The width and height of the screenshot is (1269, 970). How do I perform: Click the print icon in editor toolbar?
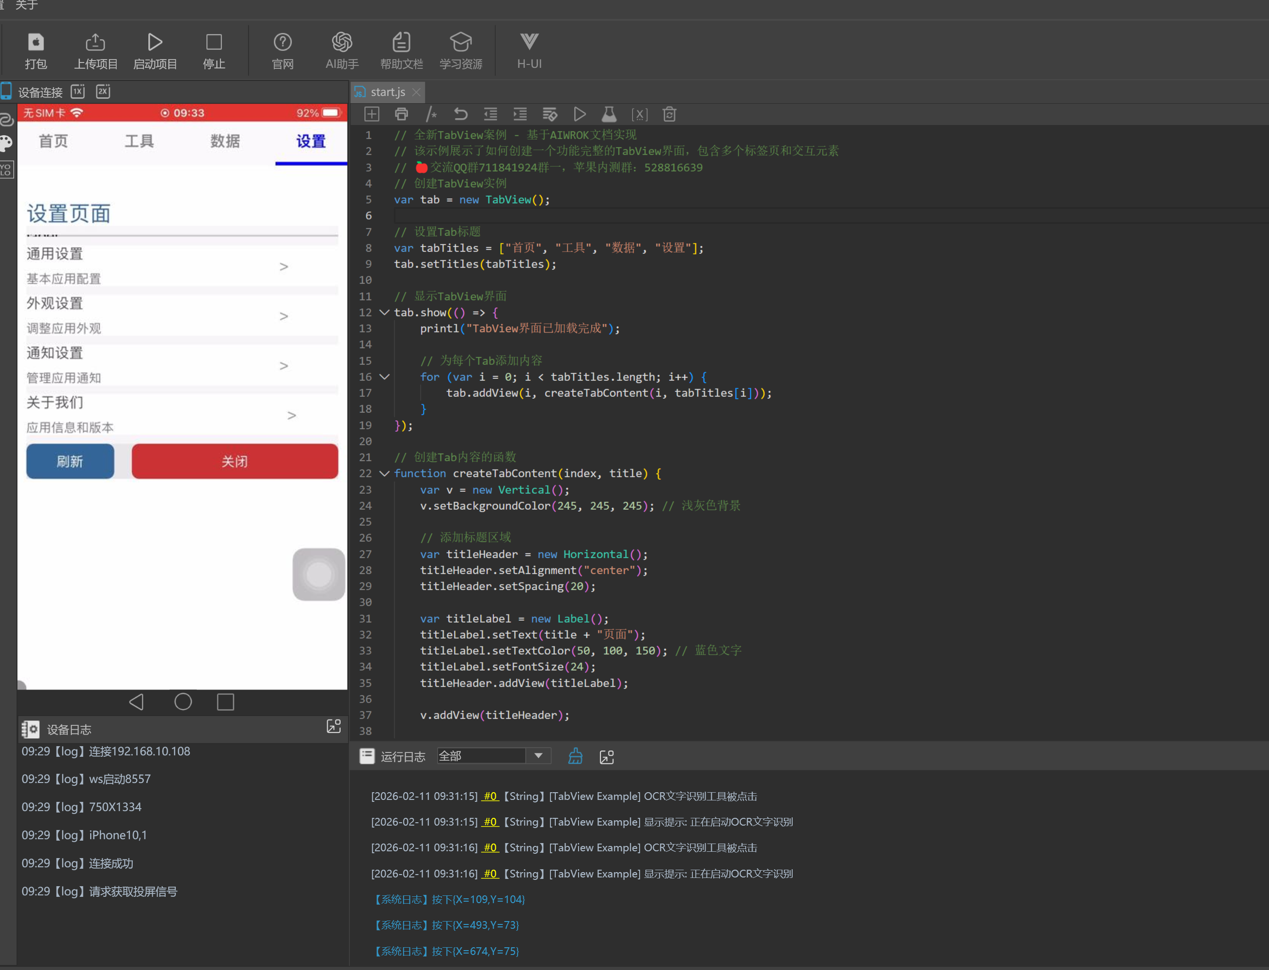(401, 114)
